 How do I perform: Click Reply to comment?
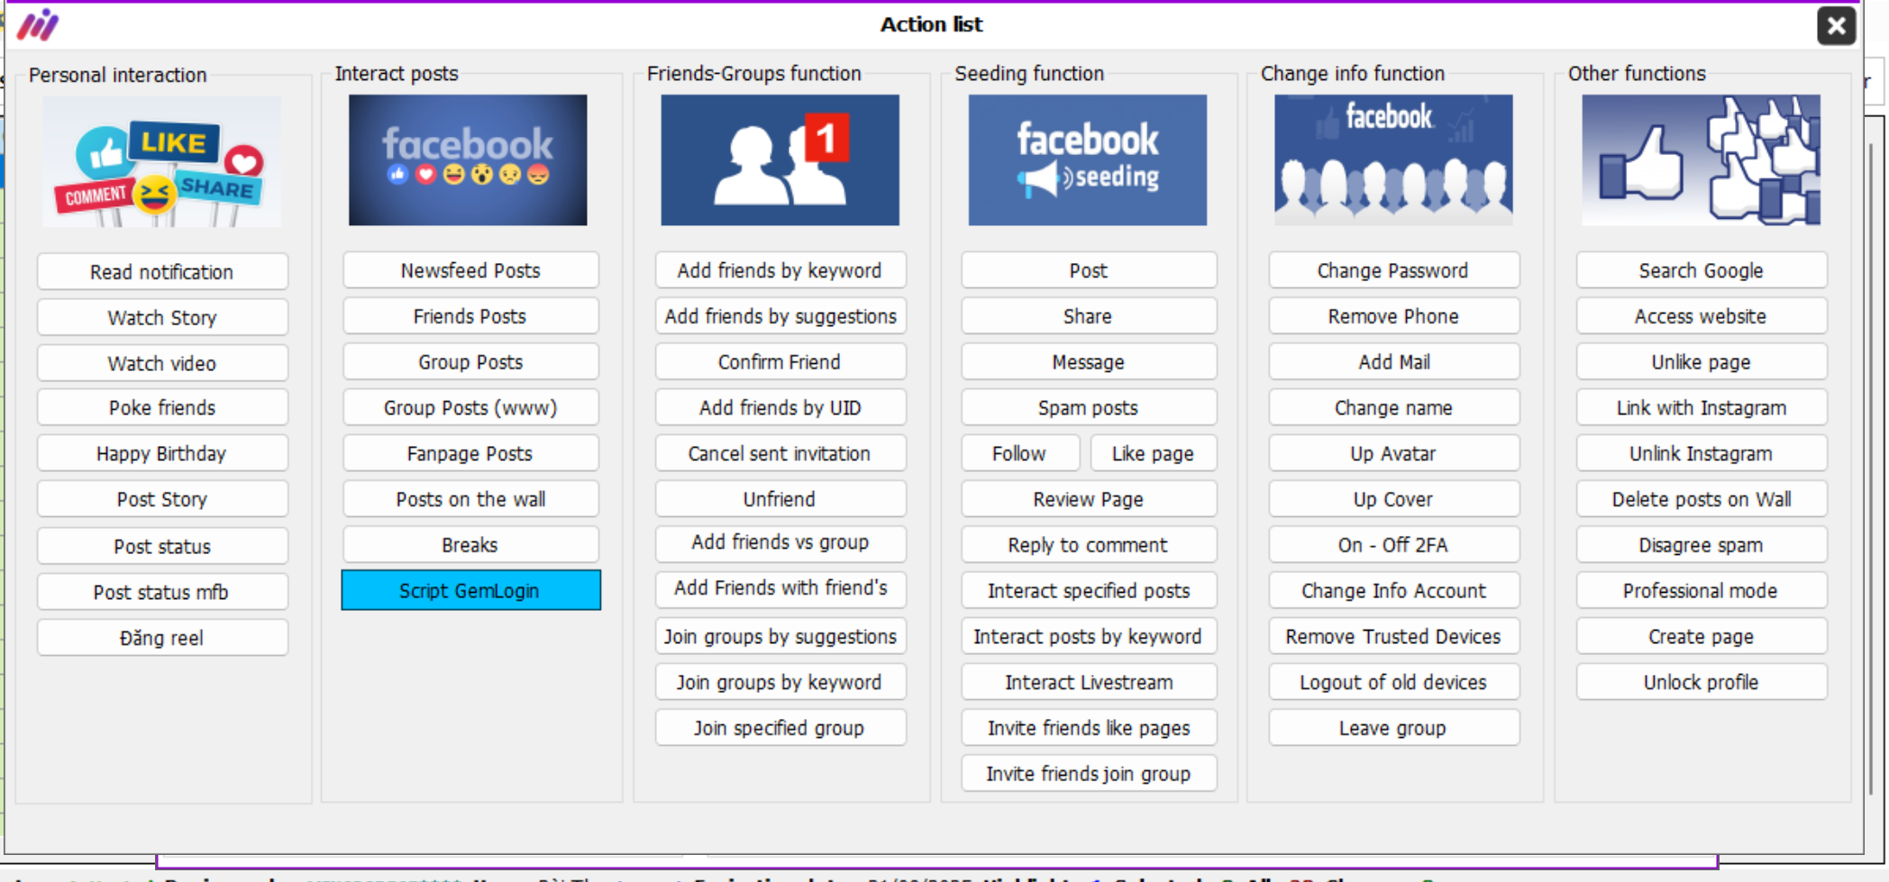(1089, 545)
